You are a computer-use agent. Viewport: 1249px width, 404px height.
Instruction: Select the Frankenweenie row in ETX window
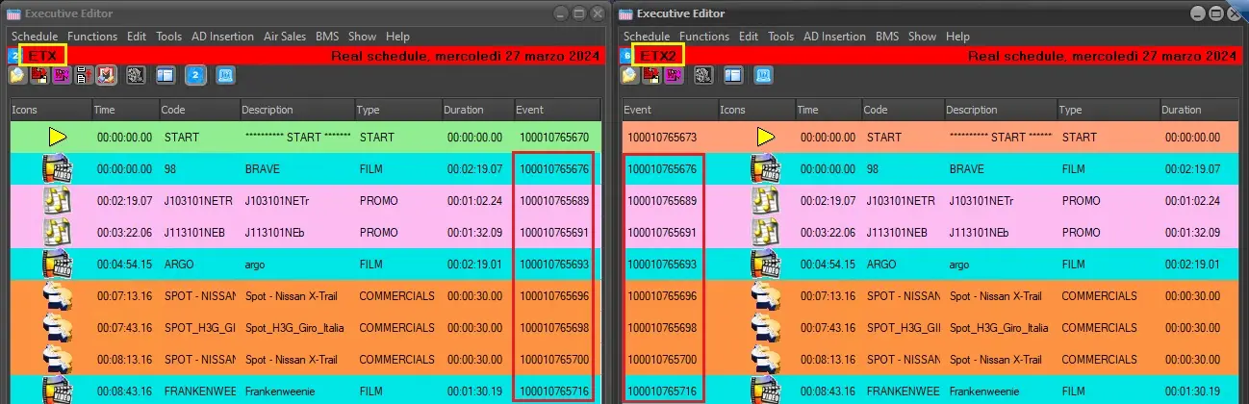click(x=289, y=392)
